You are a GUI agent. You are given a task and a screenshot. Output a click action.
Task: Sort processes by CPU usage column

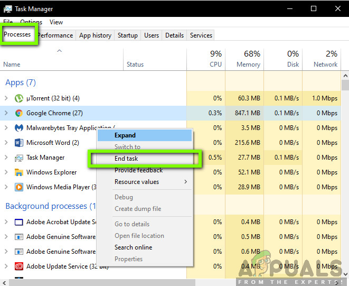(206, 60)
